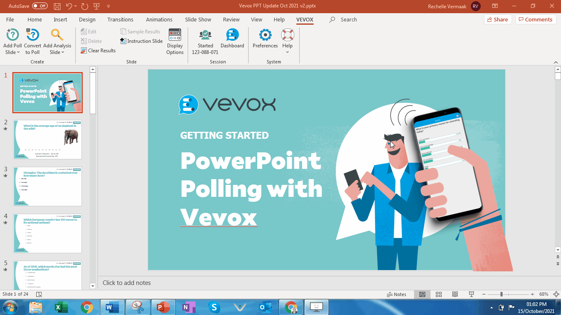561x315 pixels.
Task: Open Skype from the taskbar
Action: click(214, 307)
